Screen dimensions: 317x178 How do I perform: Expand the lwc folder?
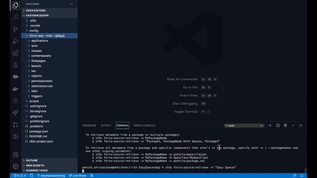(x=50, y=71)
